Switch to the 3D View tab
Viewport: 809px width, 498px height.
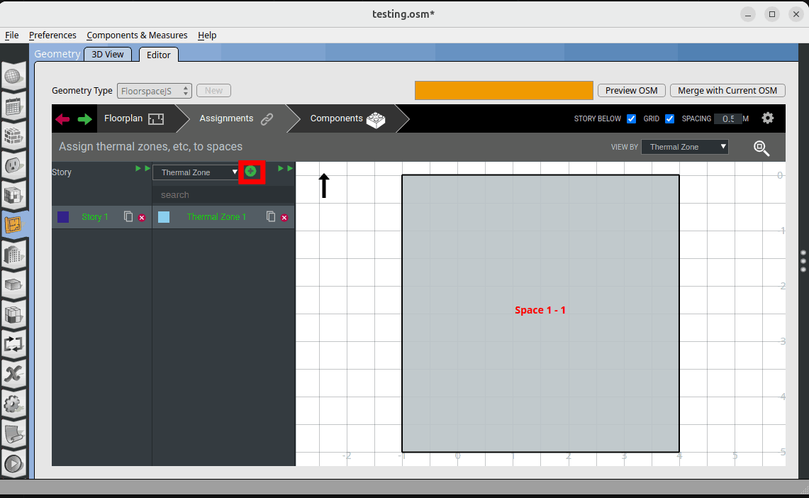(x=108, y=54)
